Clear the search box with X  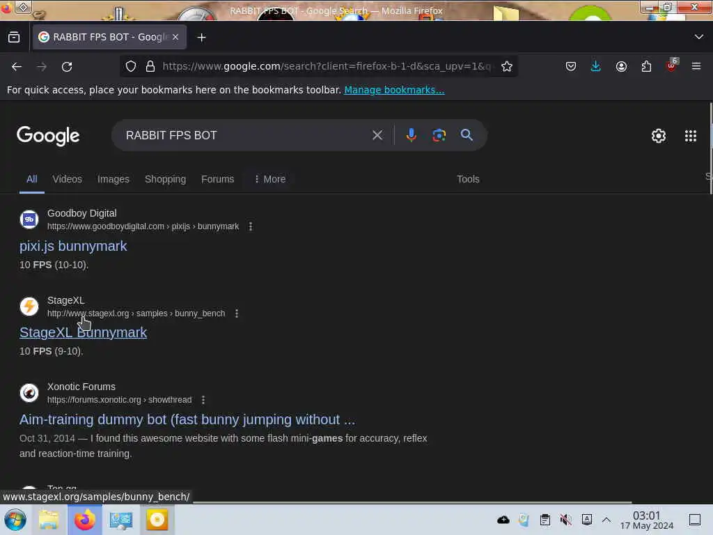(x=377, y=135)
